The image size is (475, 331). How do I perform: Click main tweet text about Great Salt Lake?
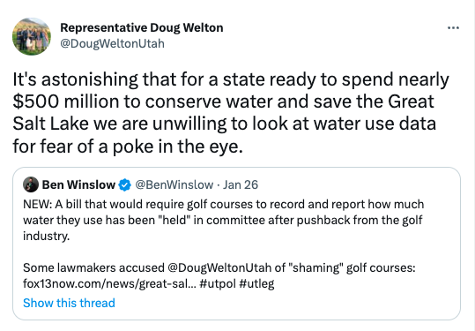[x=231, y=113]
